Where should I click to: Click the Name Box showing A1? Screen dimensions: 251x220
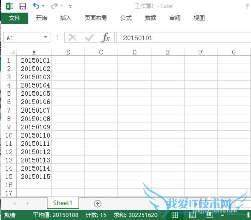(x=24, y=38)
